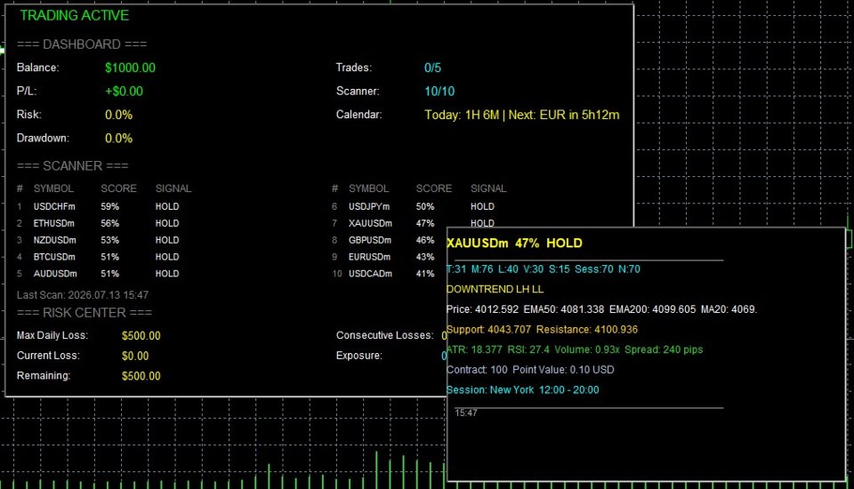This screenshot has width=854, height=489.
Task: Click the Remaining value $500.00
Action: (141, 376)
